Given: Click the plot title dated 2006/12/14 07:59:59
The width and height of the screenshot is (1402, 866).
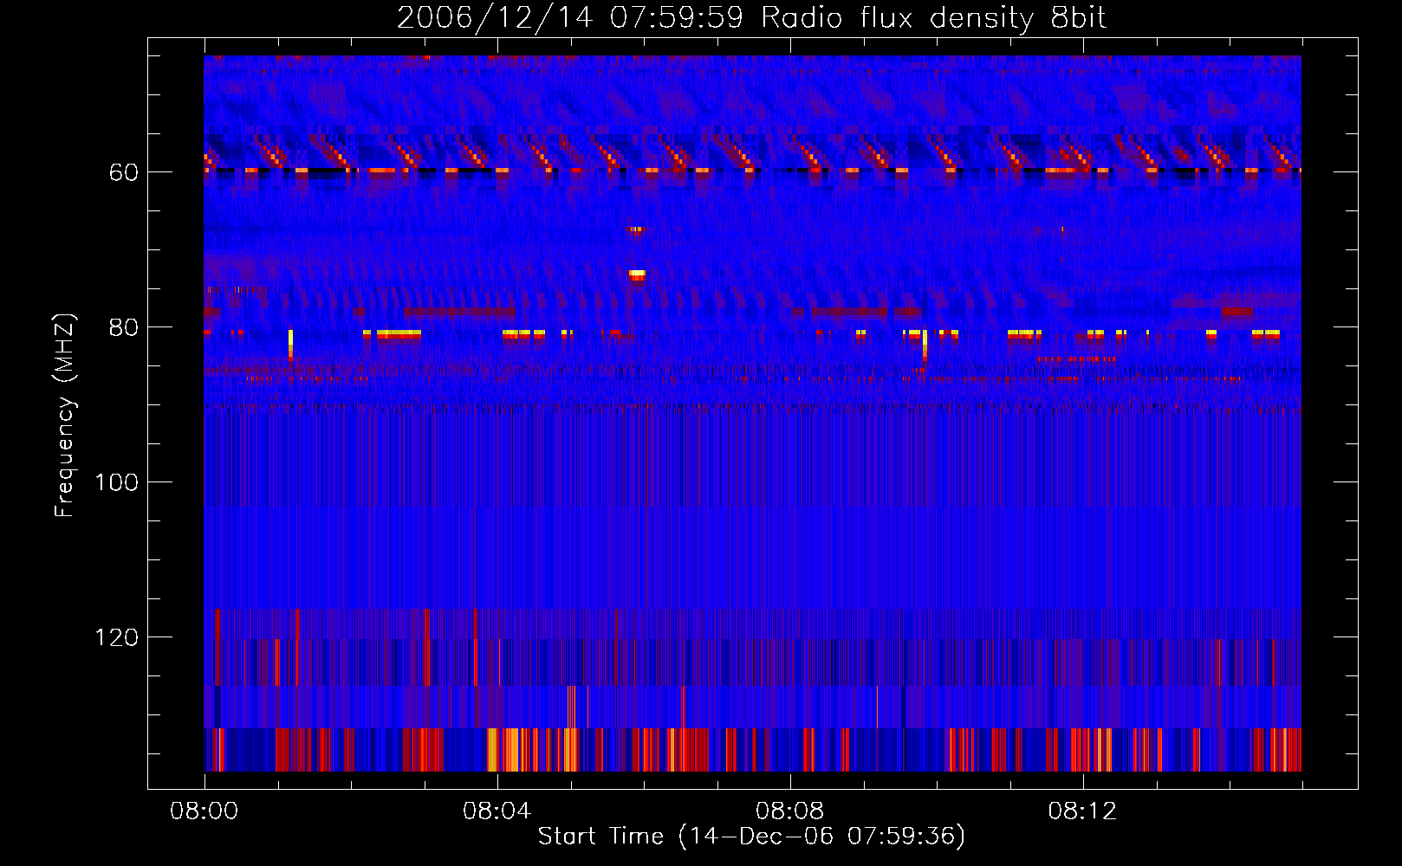Looking at the screenshot, I should coord(751,18).
